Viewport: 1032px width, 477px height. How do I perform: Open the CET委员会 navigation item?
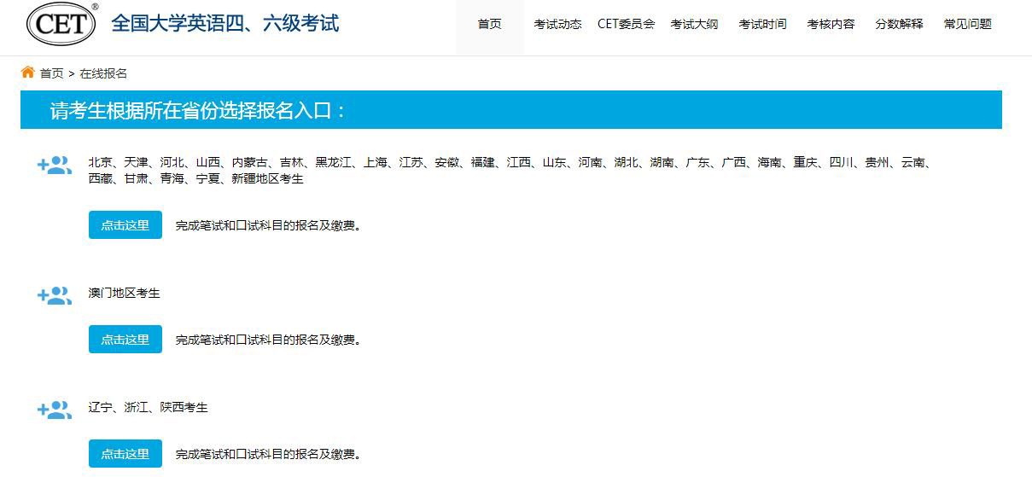(626, 25)
